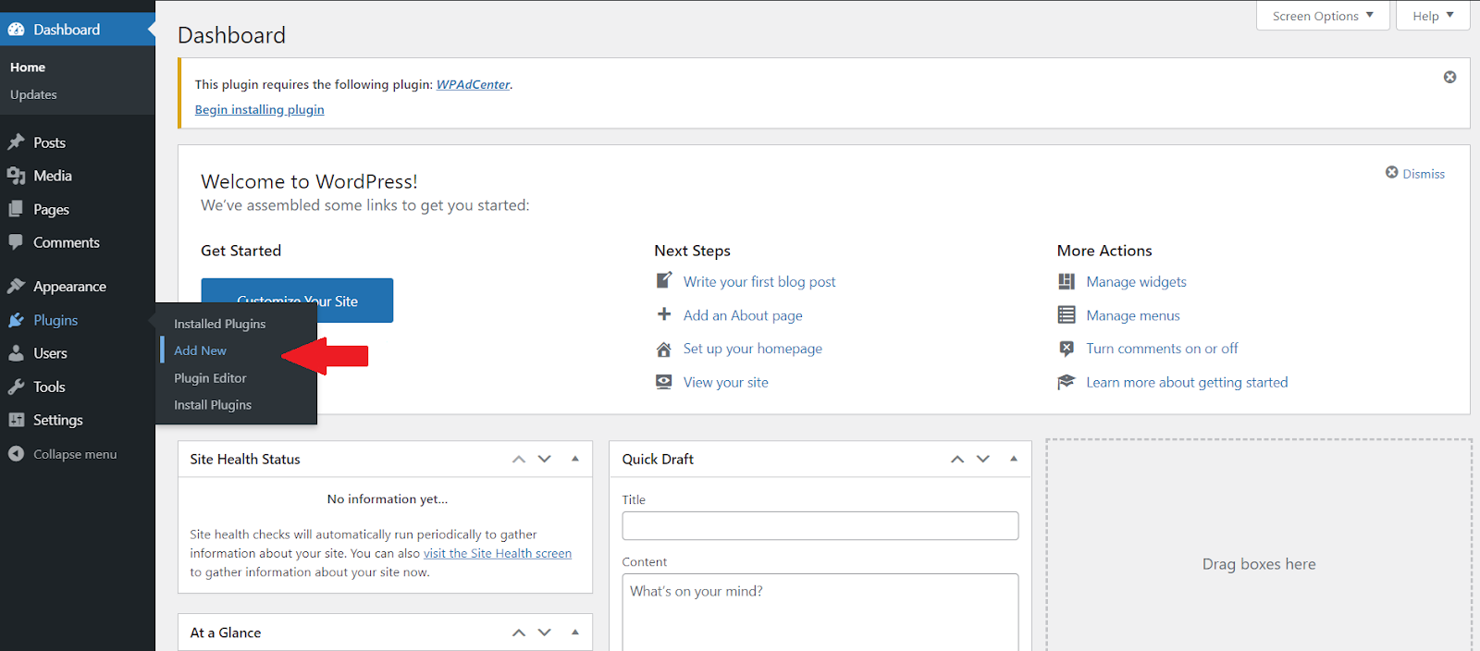Open Installed Plugins submenu item

click(219, 324)
